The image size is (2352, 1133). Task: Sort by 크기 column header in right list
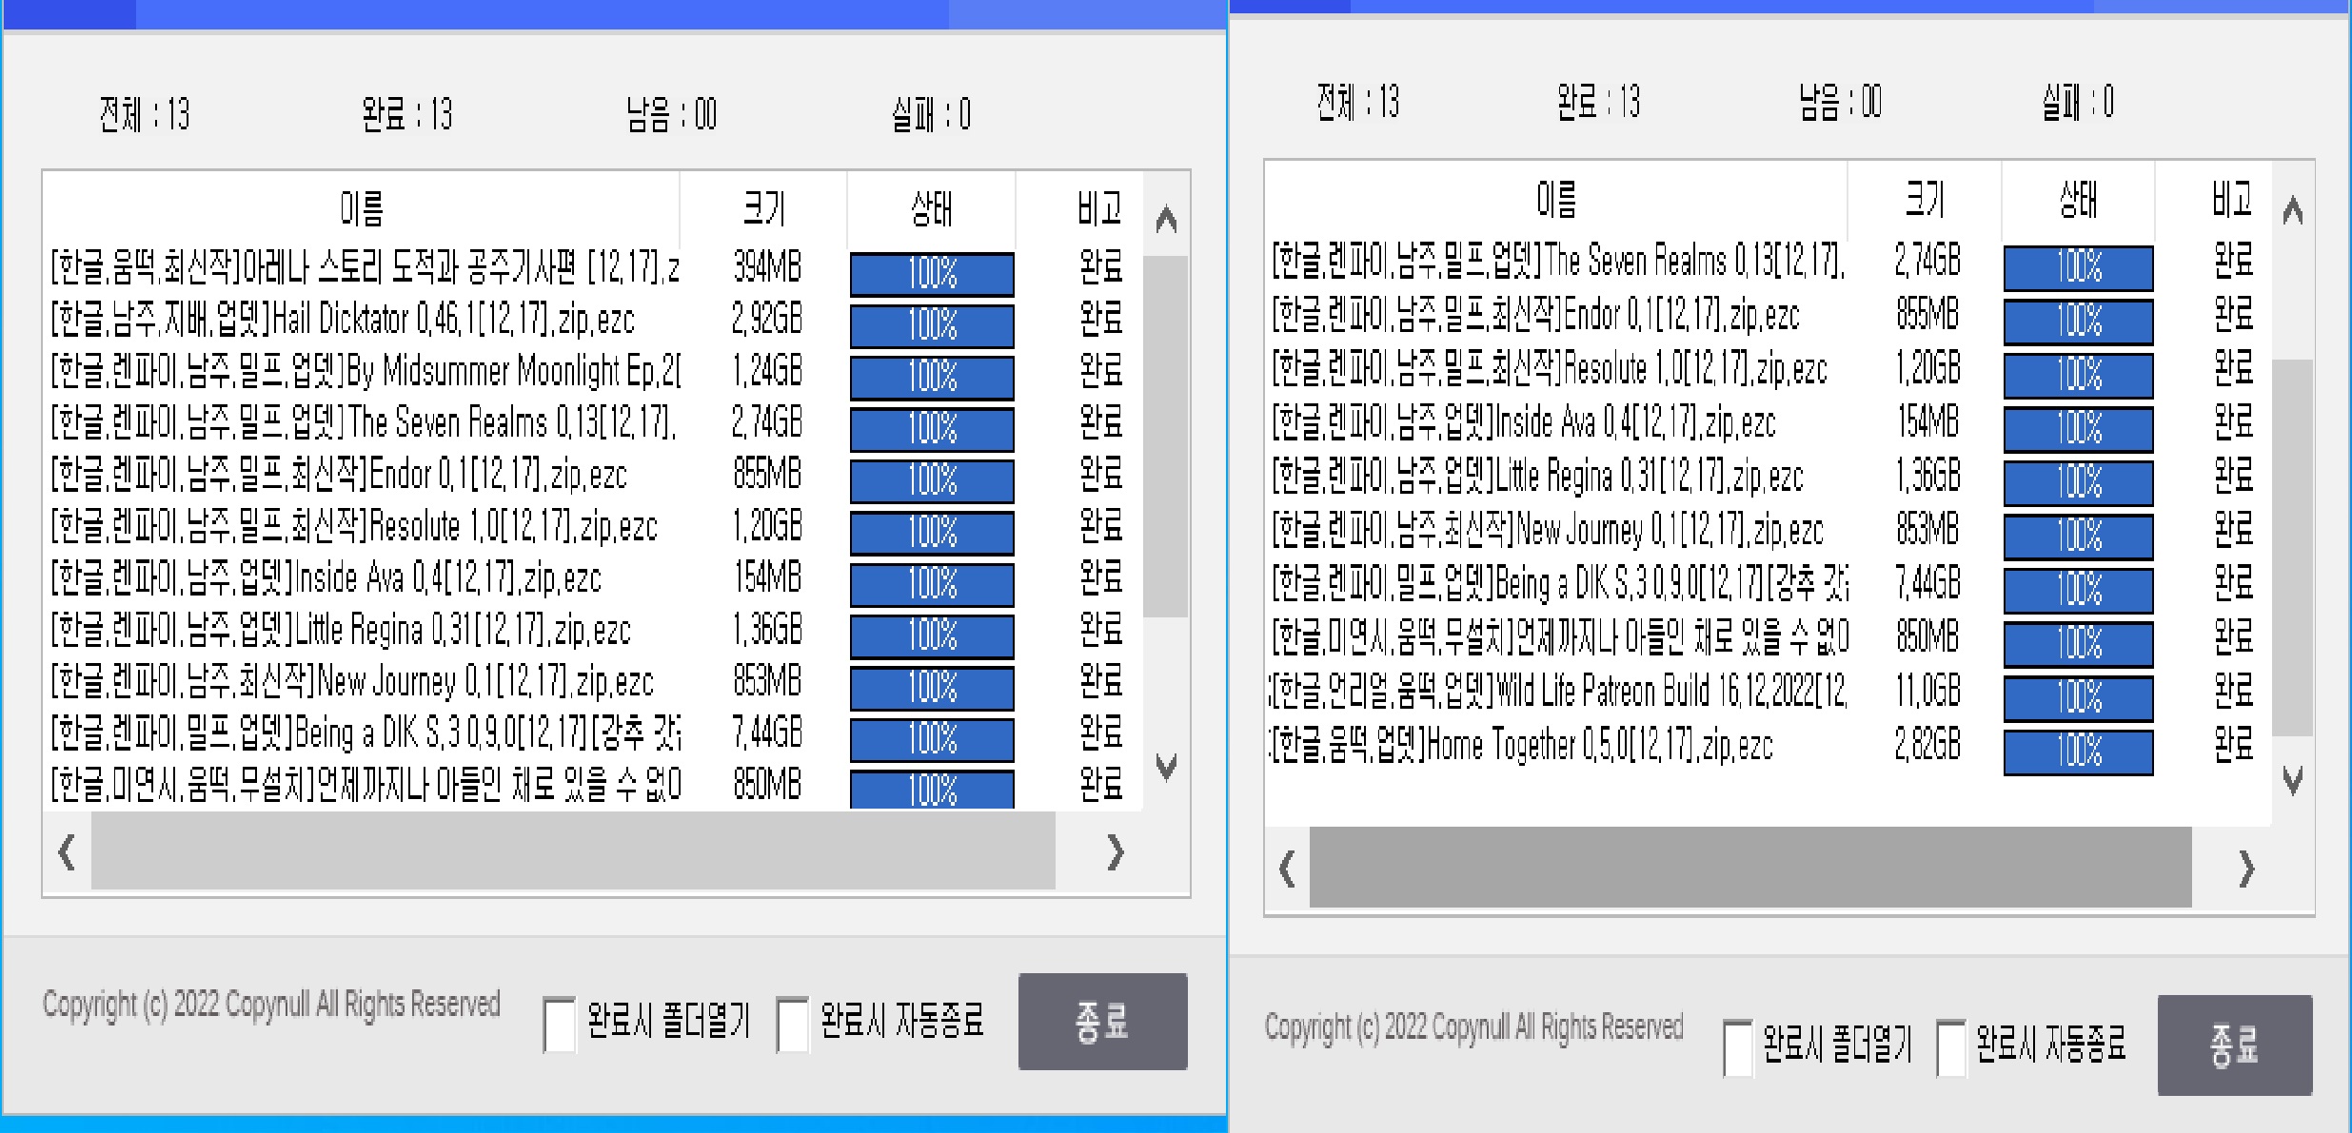1924,200
